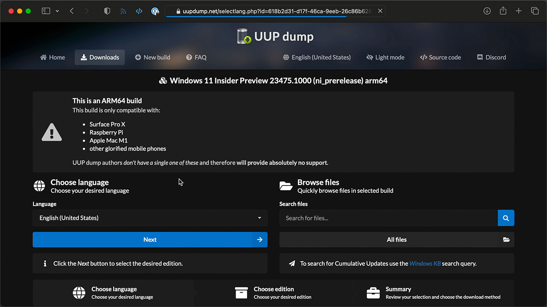The height and width of the screenshot is (307, 547).
Task: Click 'Surface Pro X' list item
Action: [x=107, y=124]
